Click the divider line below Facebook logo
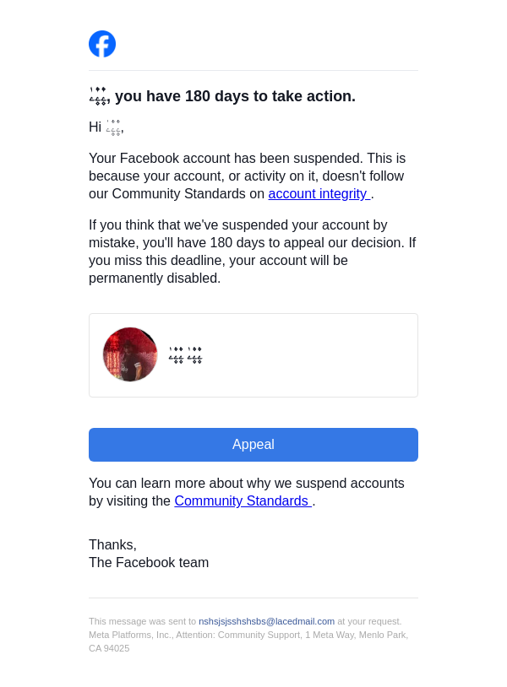This screenshot has height=687, width=507. pyautogui.click(x=253, y=71)
